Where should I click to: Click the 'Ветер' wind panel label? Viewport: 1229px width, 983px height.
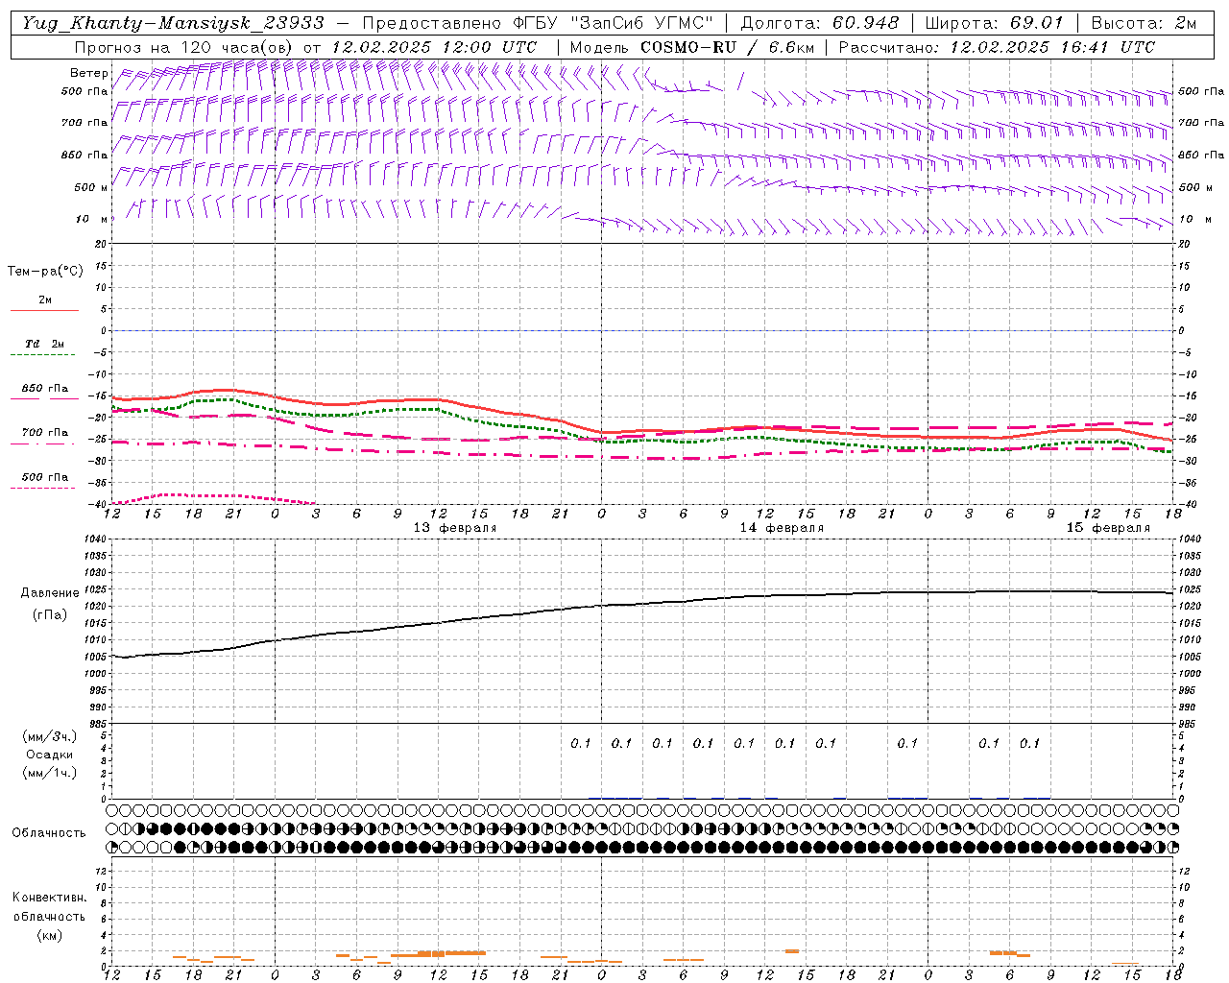[x=87, y=73]
